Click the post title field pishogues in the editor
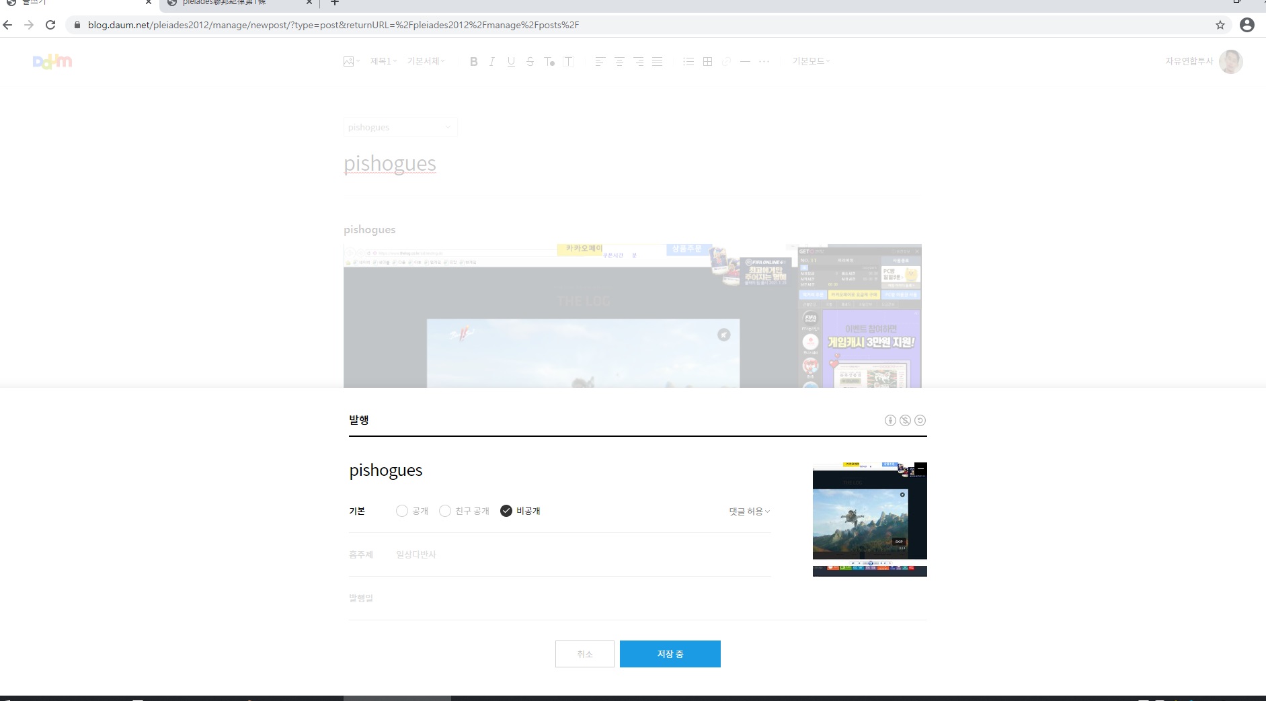The image size is (1266, 701). tap(390, 163)
